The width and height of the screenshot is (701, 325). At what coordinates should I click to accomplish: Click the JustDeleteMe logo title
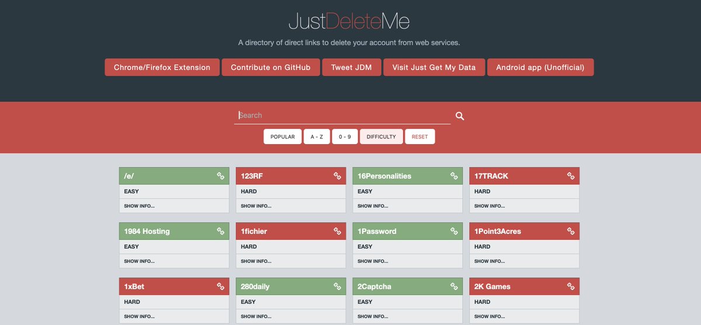pos(349,22)
